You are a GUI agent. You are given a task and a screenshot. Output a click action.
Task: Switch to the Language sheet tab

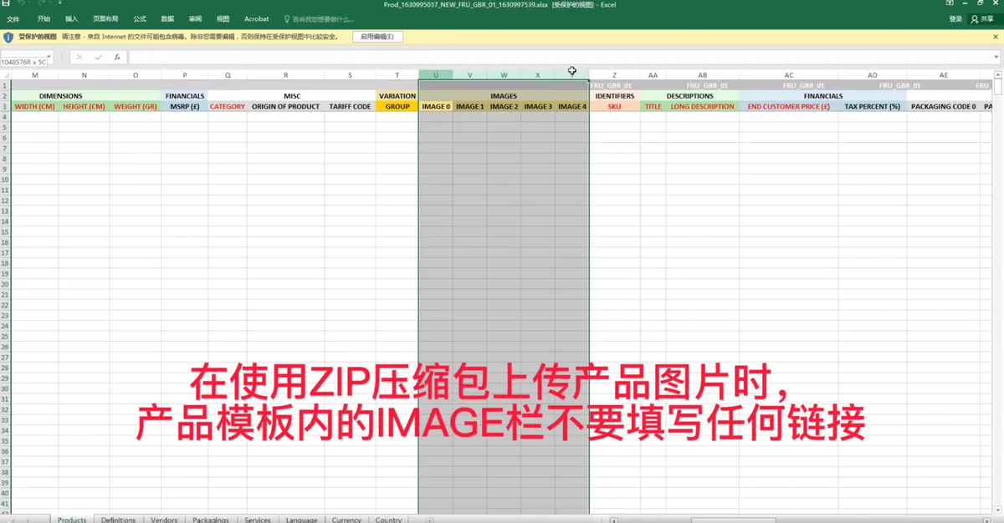pos(301,519)
